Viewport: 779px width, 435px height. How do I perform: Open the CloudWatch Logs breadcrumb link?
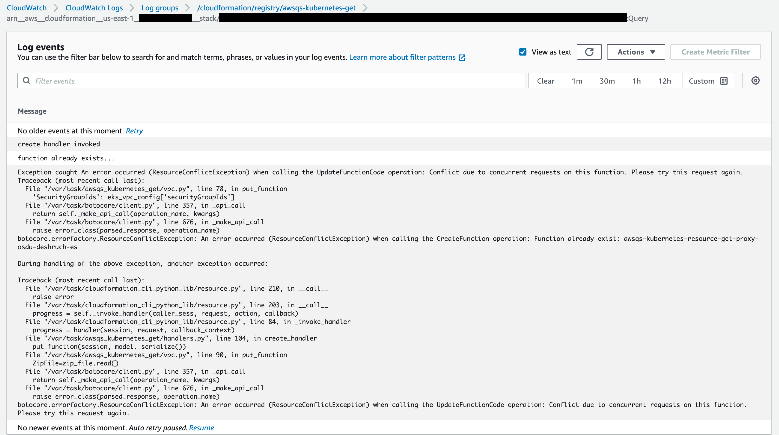click(94, 8)
